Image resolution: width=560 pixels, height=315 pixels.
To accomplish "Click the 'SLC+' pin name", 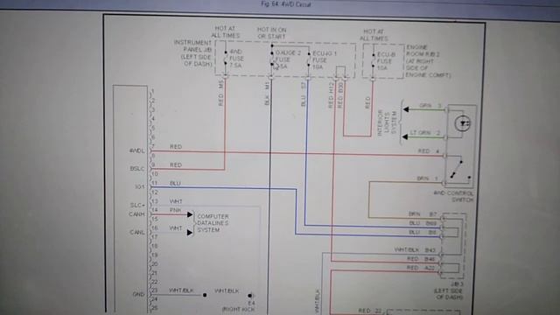I will click(x=137, y=205).
